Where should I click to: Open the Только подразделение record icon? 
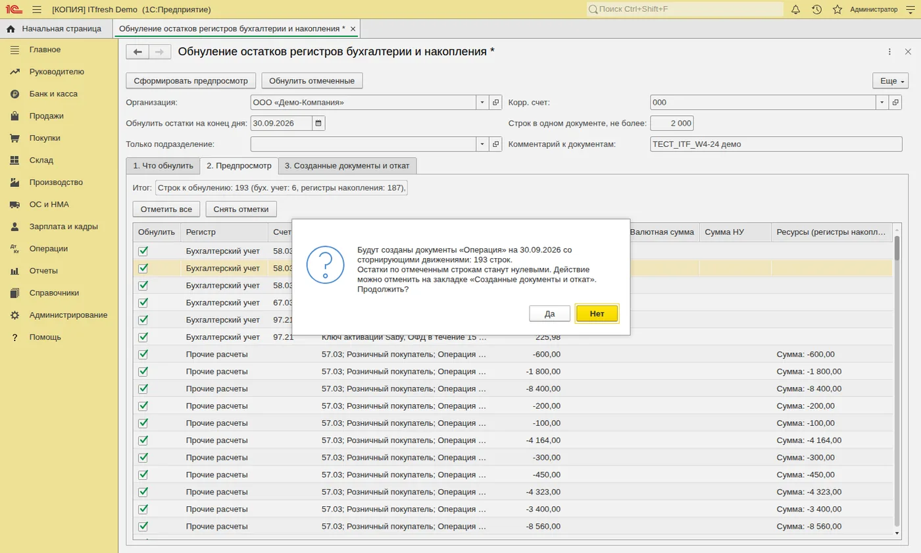[x=496, y=144]
